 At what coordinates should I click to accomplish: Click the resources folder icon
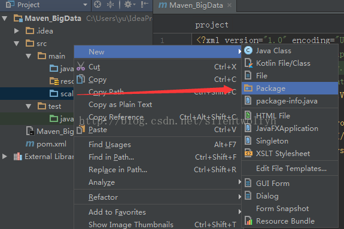(54, 81)
